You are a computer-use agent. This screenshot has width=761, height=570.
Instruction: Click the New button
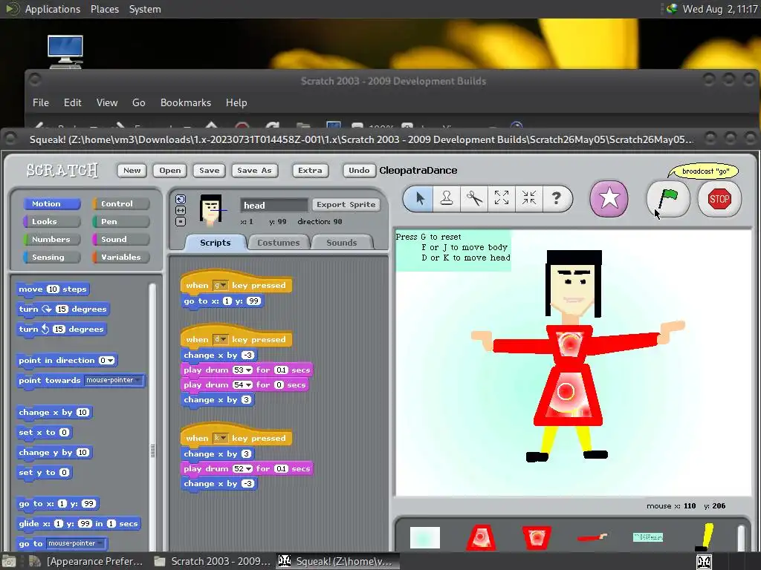click(x=132, y=170)
